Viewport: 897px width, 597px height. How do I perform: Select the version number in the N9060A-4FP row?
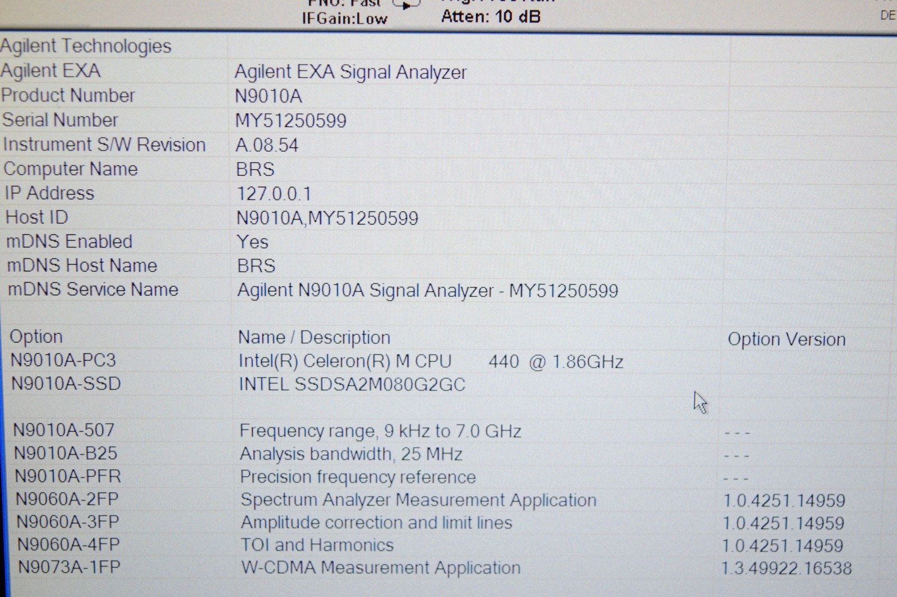(783, 546)
